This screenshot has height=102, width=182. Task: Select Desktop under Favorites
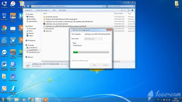tap(31, 17)
